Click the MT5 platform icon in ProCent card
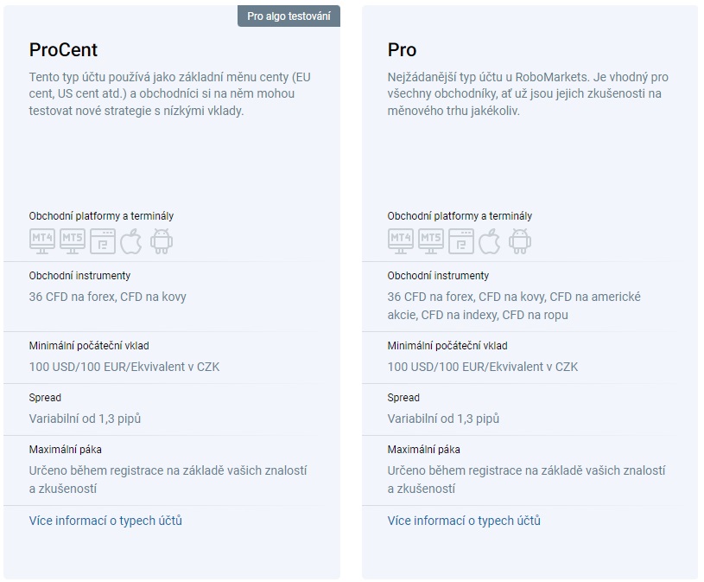Screen dimensions: 704x582 pyautogui.click(x=73, y=241)
